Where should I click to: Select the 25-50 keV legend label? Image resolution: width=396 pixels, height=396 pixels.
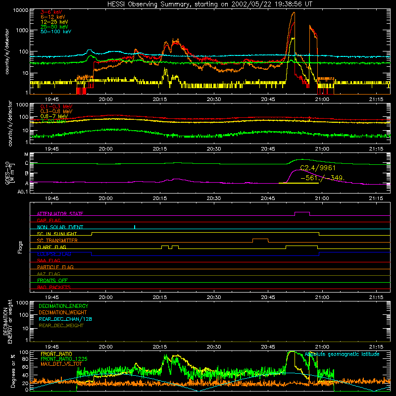click(x=54, y=27)
